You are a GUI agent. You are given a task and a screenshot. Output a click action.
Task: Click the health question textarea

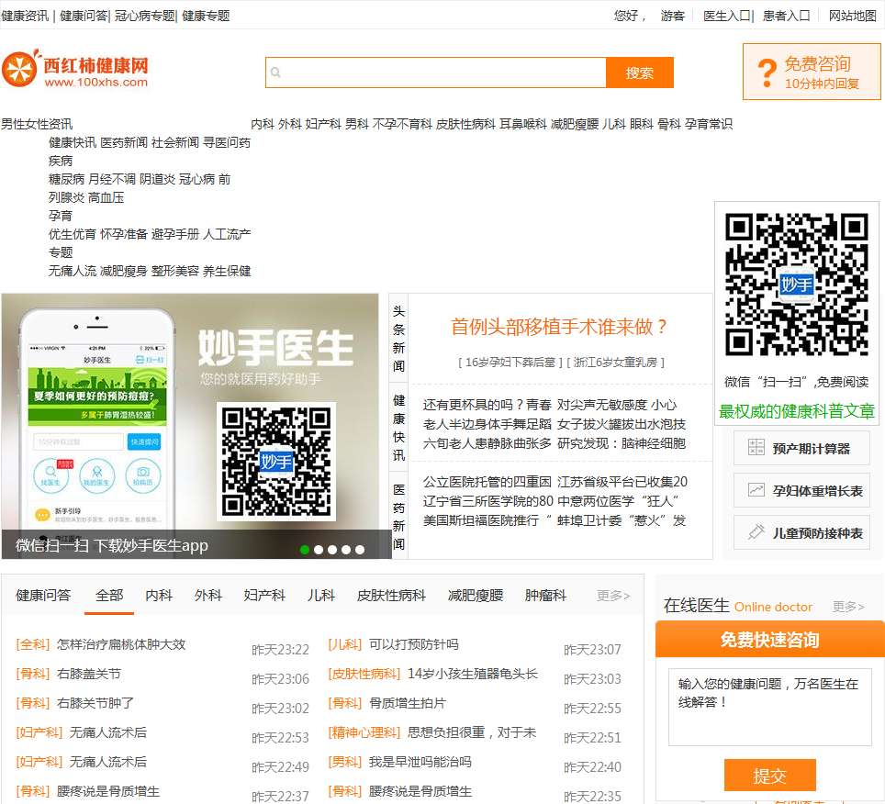770,707
